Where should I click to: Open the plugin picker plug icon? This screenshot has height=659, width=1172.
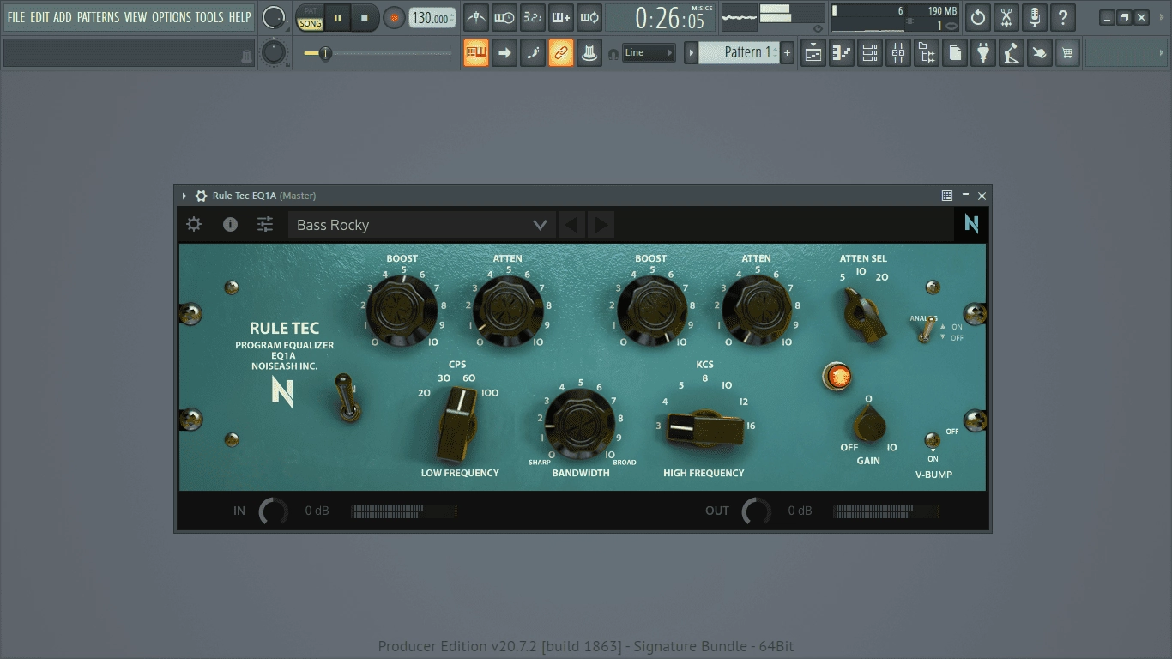tap(983, 53)
